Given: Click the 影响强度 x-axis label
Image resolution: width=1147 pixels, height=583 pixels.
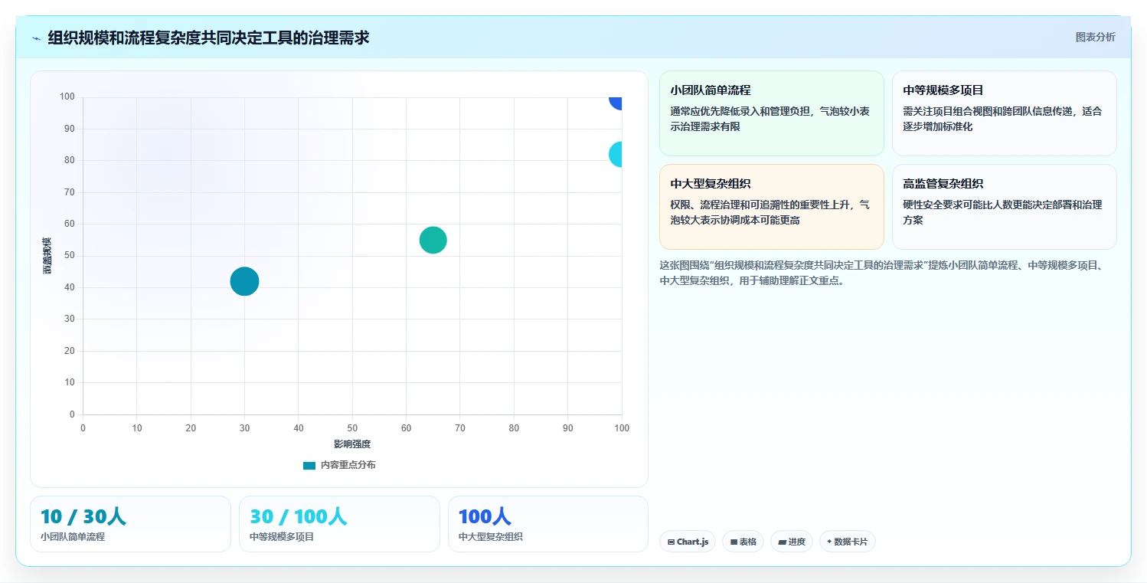Looking at the screenshot, I should pos(352,444).
